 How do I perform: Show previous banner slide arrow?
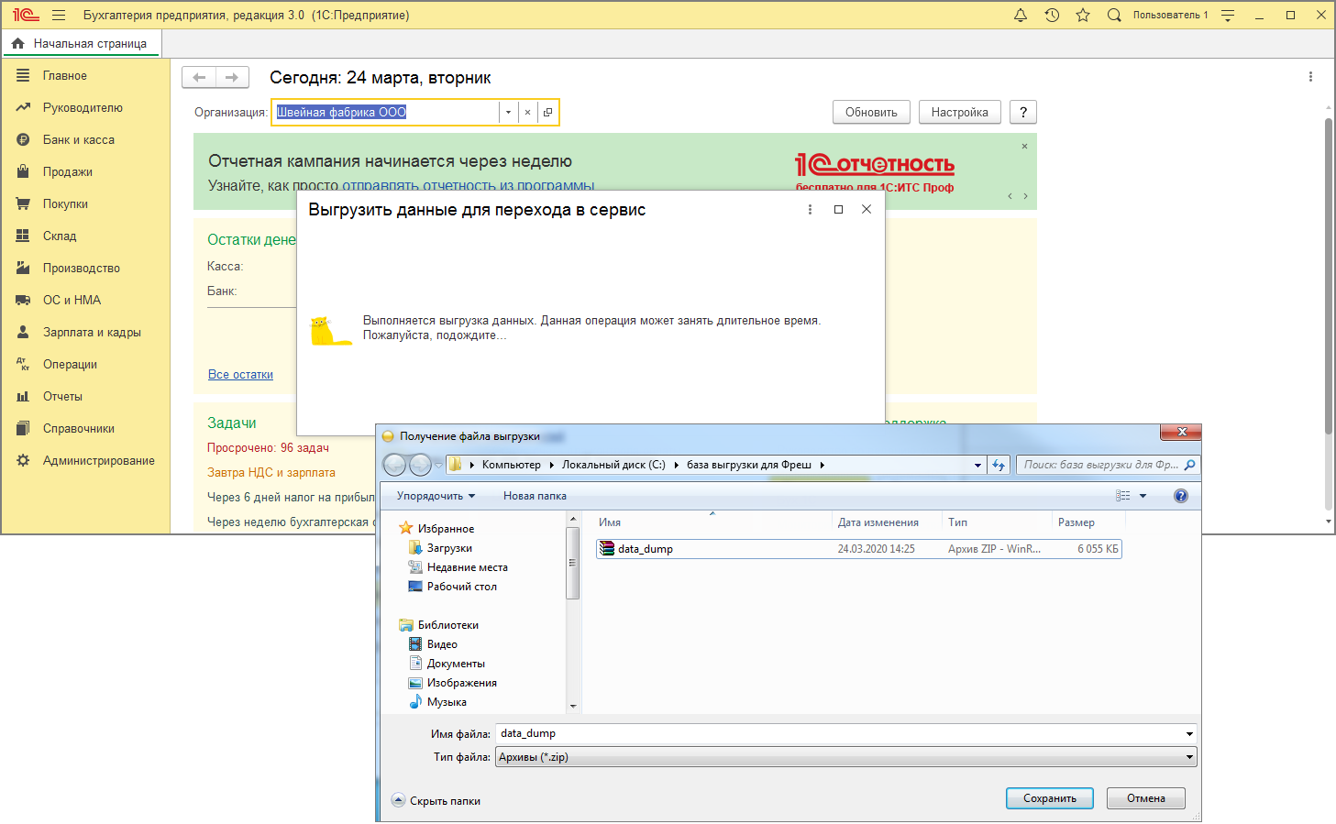coord(1010,196)
